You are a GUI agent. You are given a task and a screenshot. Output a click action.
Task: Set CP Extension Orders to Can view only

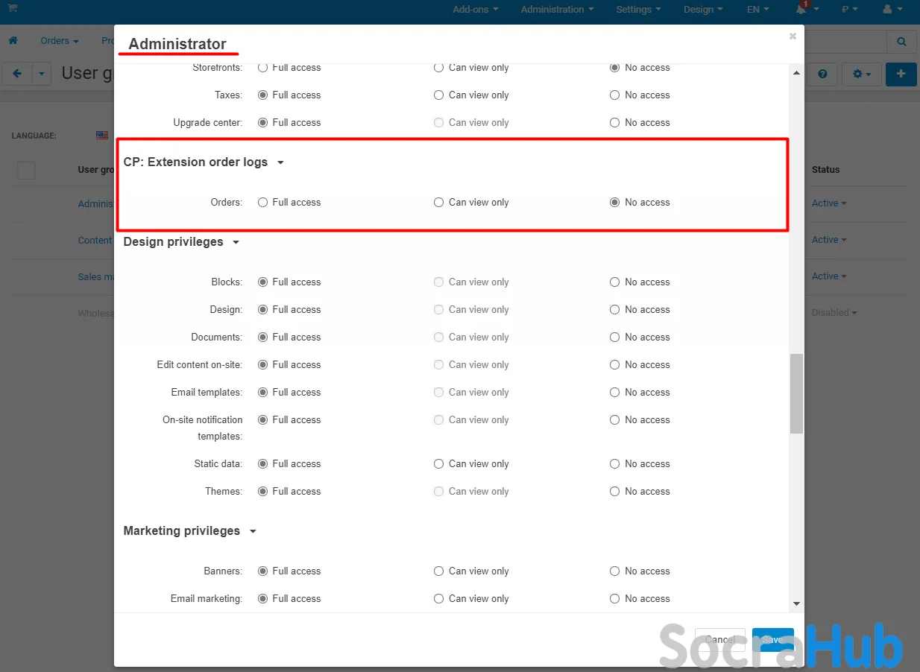tap(438, 203)
